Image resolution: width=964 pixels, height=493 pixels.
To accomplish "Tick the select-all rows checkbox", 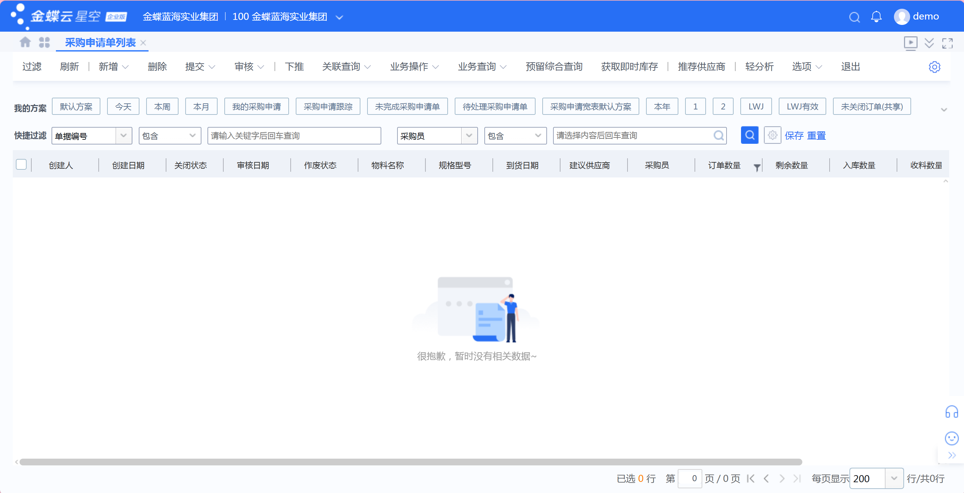I will pos(21,165).
